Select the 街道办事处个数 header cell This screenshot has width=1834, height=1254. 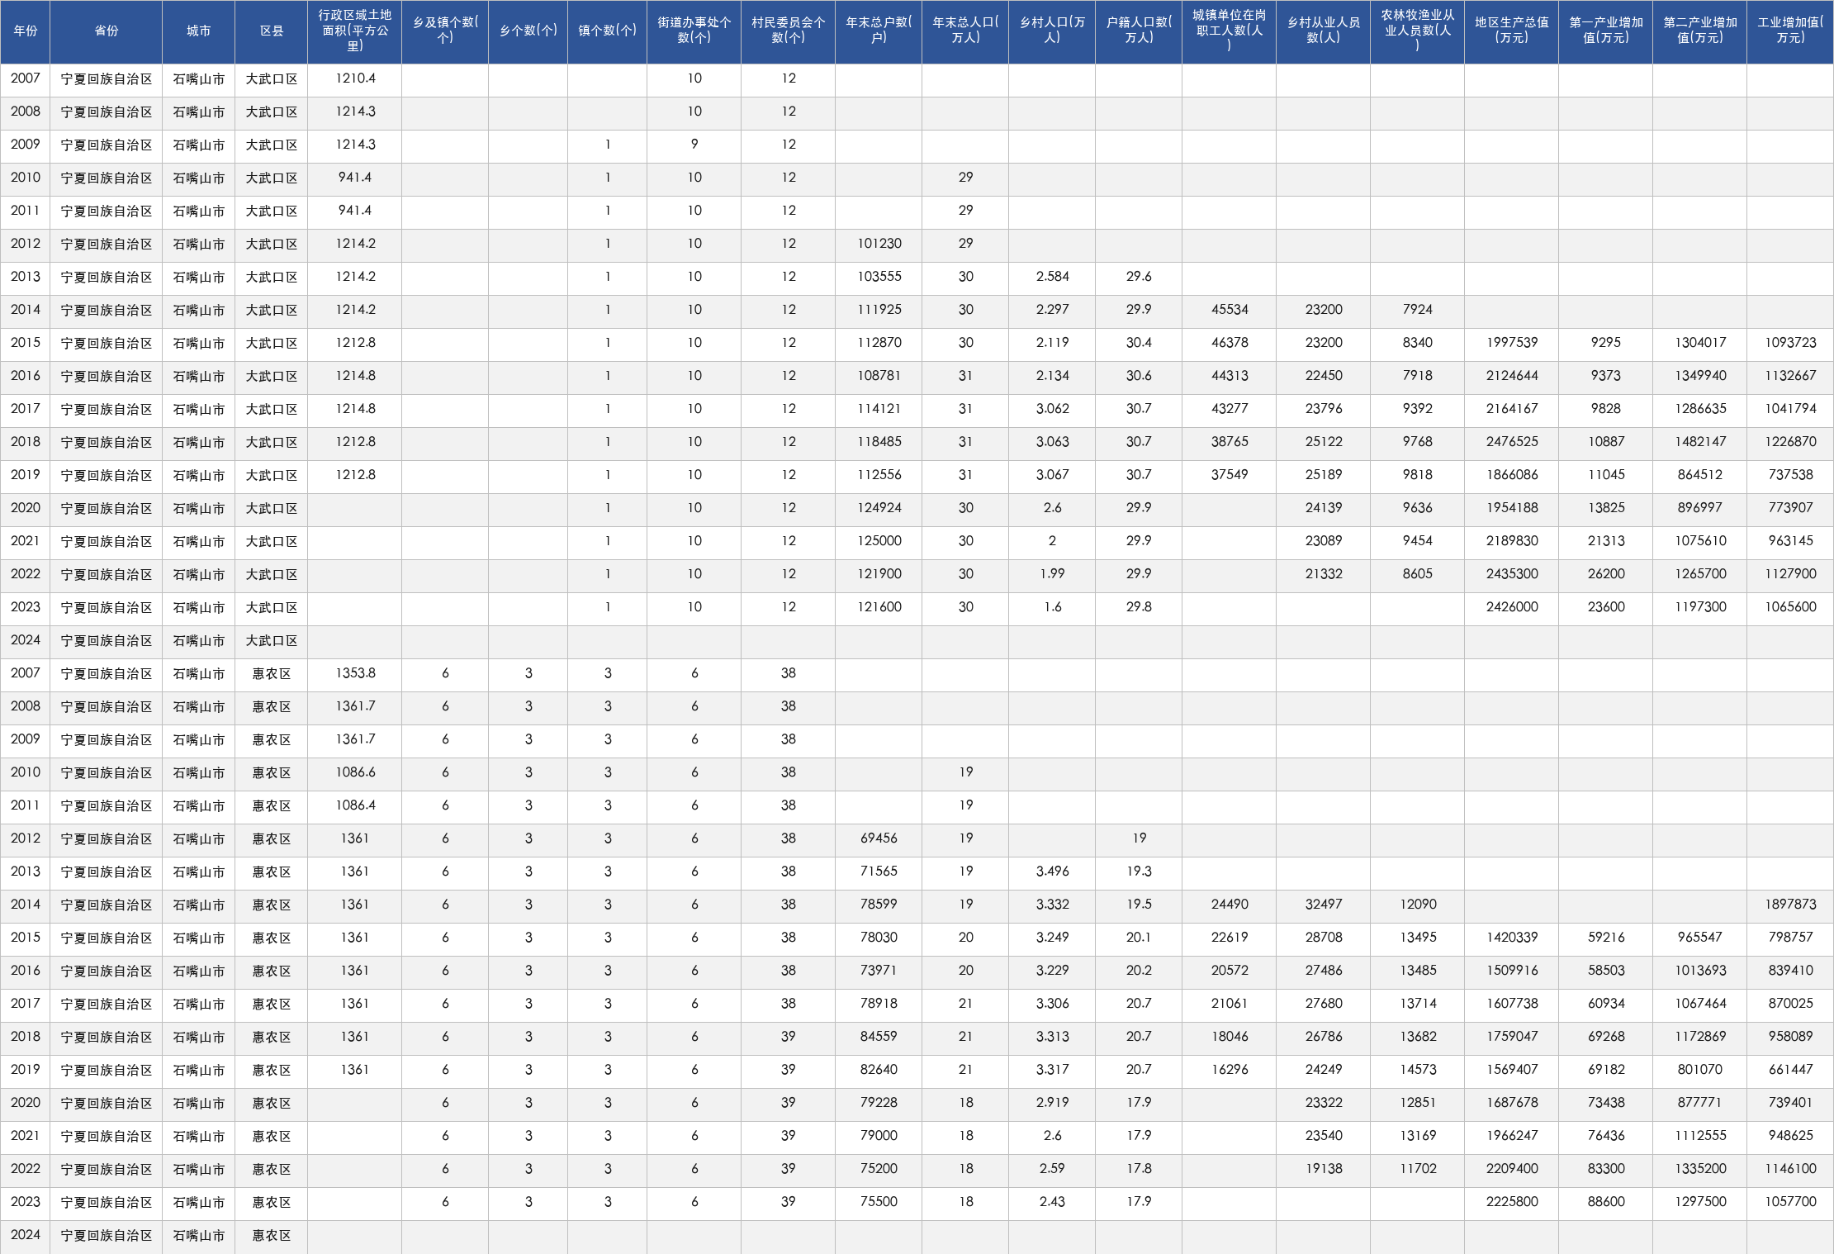pyautogui.click(x=694, y=31)
